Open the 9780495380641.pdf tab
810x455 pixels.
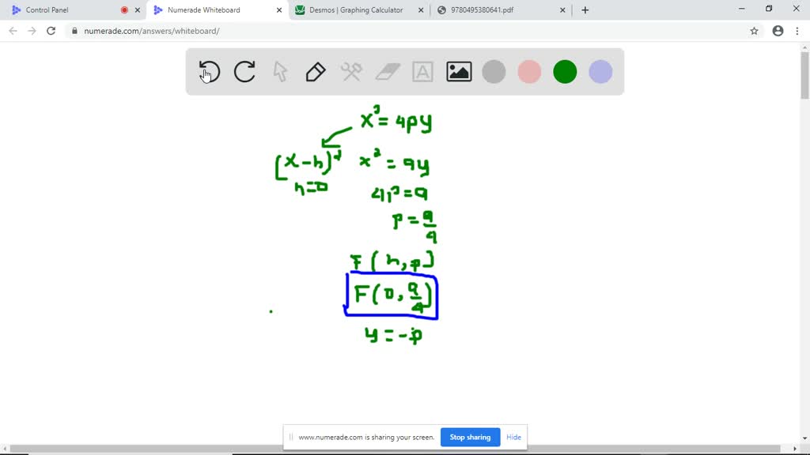pyautogui.click(x=498, y=10)
